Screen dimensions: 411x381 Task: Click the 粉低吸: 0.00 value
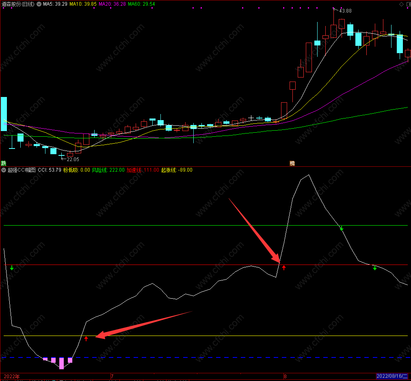(76, 170)
